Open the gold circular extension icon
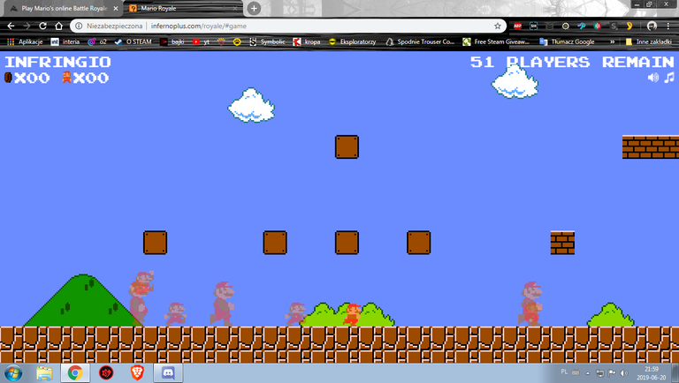 coord(566,26)
